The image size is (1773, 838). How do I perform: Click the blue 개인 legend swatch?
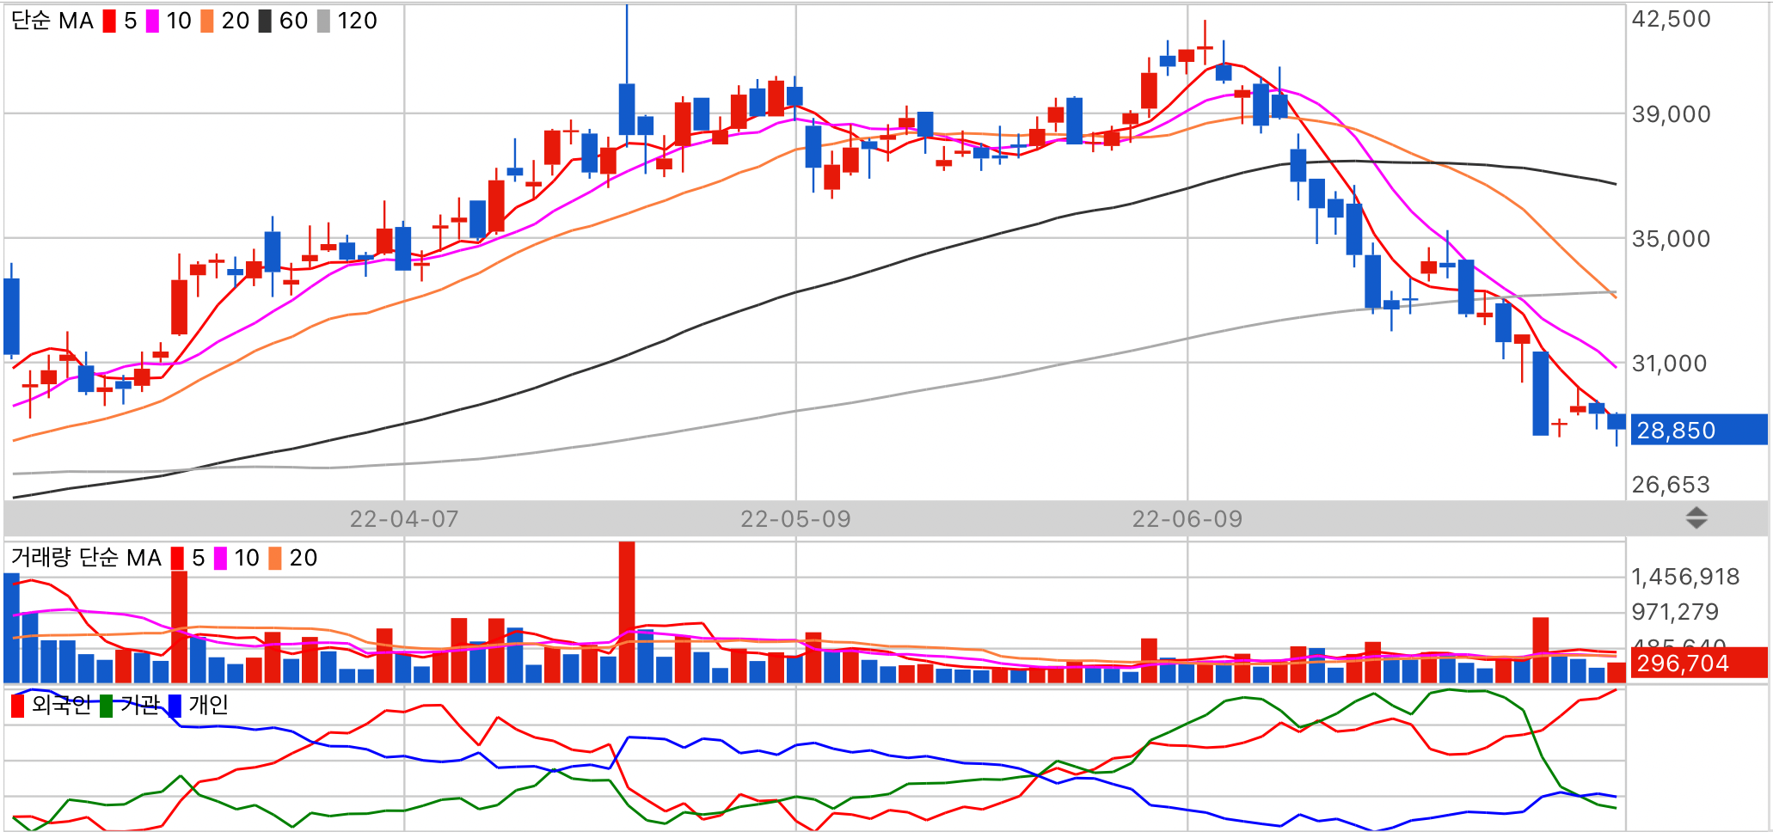(175, 706)
